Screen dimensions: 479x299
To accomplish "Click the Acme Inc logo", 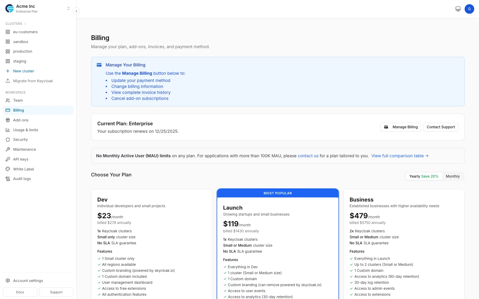I will (10, 9).
